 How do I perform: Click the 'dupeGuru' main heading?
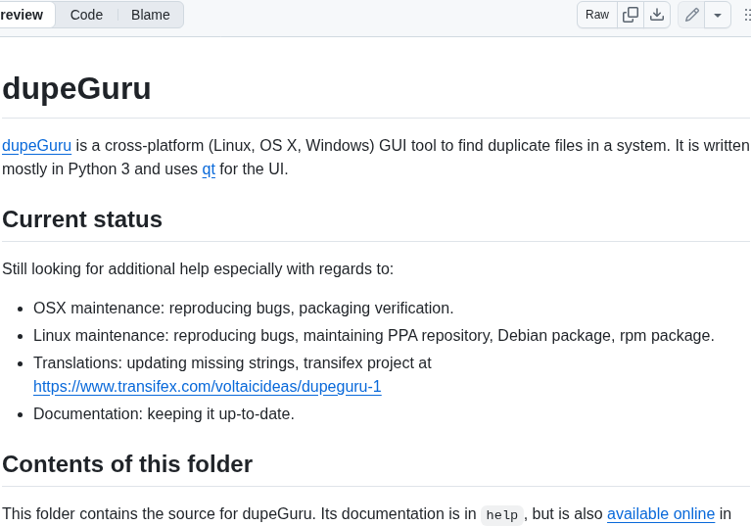click(x=76, y=88)
